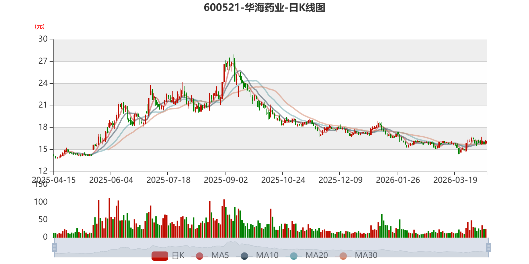Click the chart title 600521-华海药业-日K线图
The image size is (529, 264).
point(264,7)
